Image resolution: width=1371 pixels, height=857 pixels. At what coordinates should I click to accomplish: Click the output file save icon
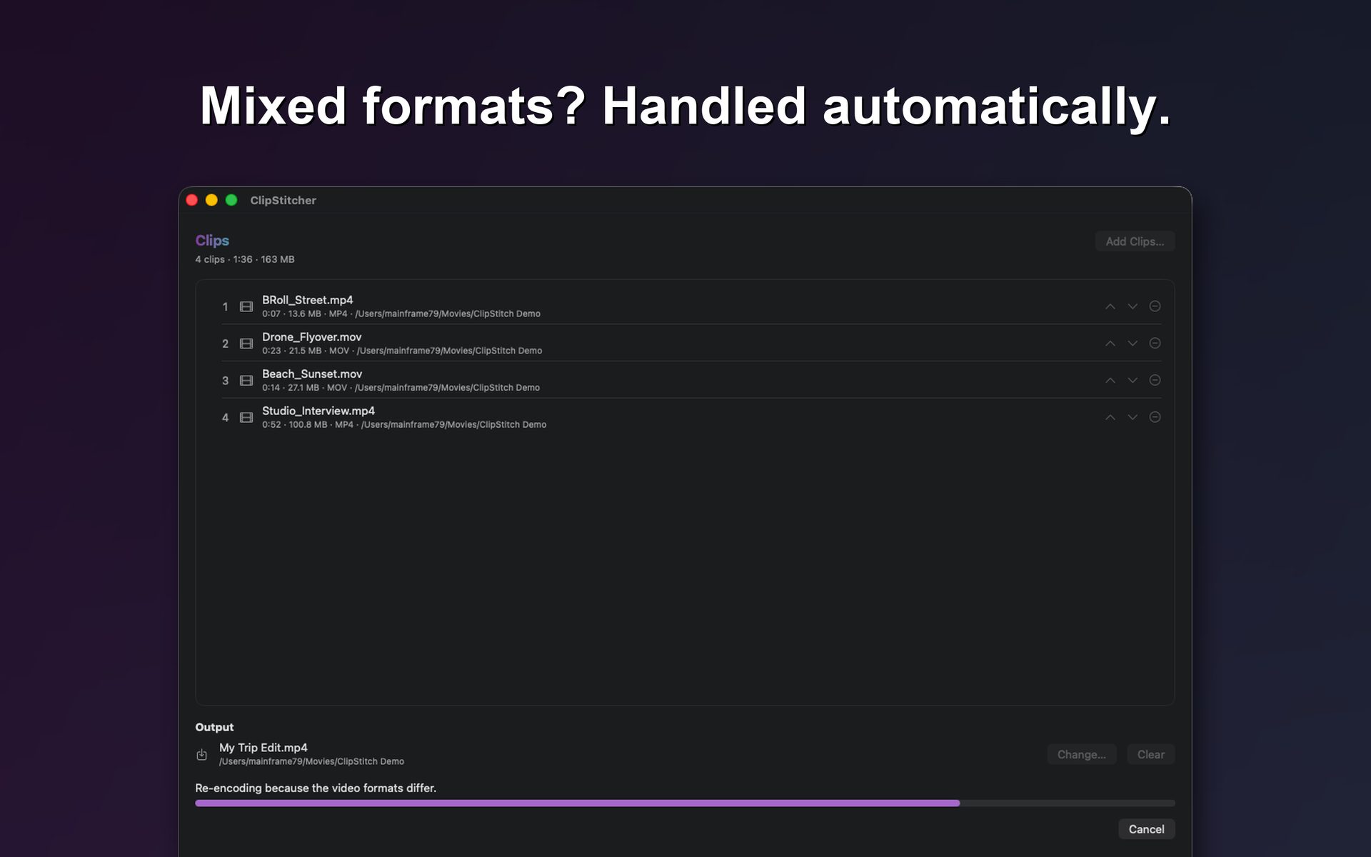coord(202,754)
